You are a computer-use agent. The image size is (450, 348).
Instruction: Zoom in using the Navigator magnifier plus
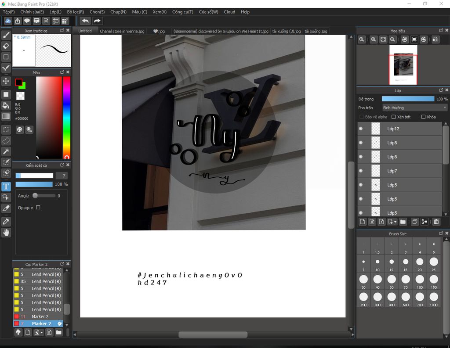coord(374,39)
